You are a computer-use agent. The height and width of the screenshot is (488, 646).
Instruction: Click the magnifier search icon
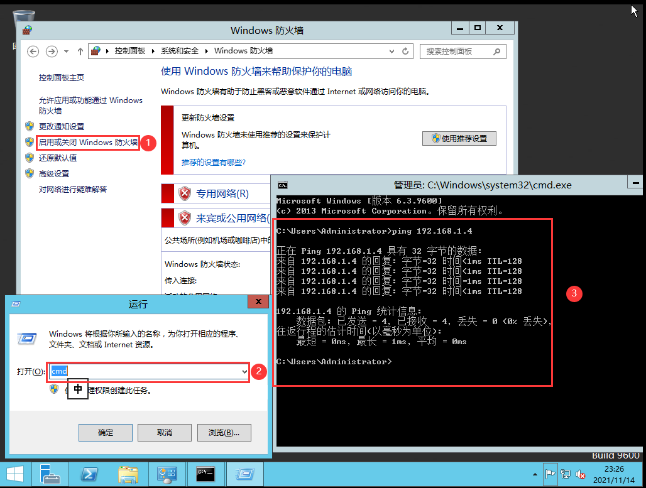click(x=497, y=52)
